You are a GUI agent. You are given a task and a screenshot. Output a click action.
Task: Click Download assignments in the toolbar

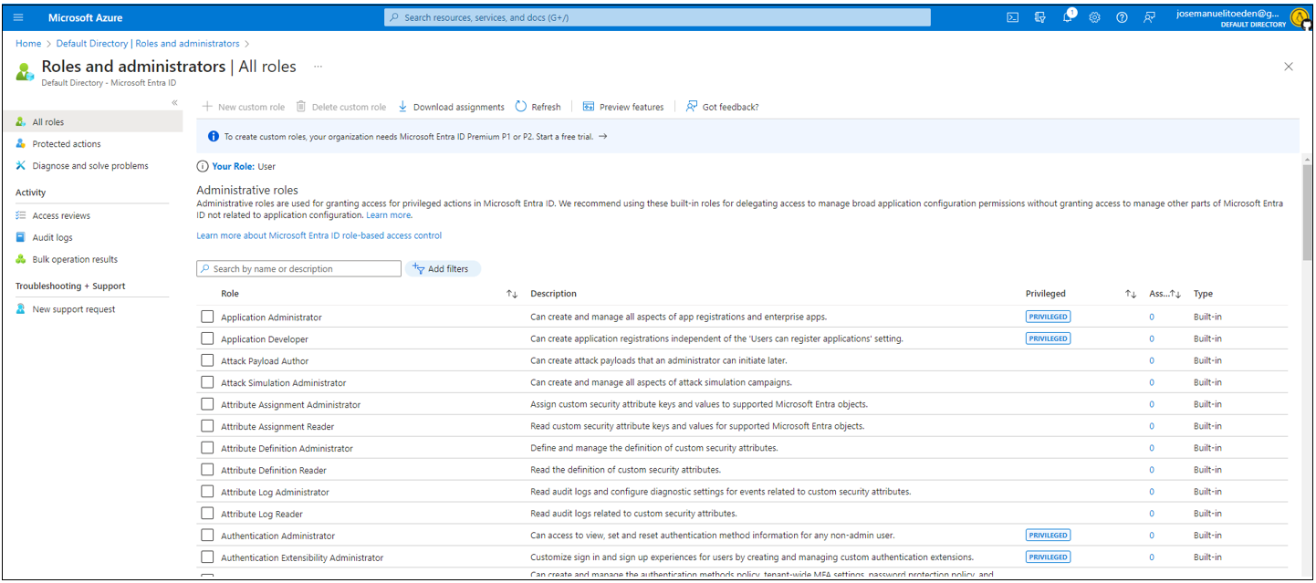[451, 107]
